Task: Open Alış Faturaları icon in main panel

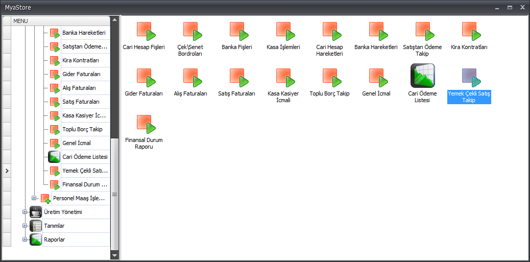Action: tap(192, 78)
